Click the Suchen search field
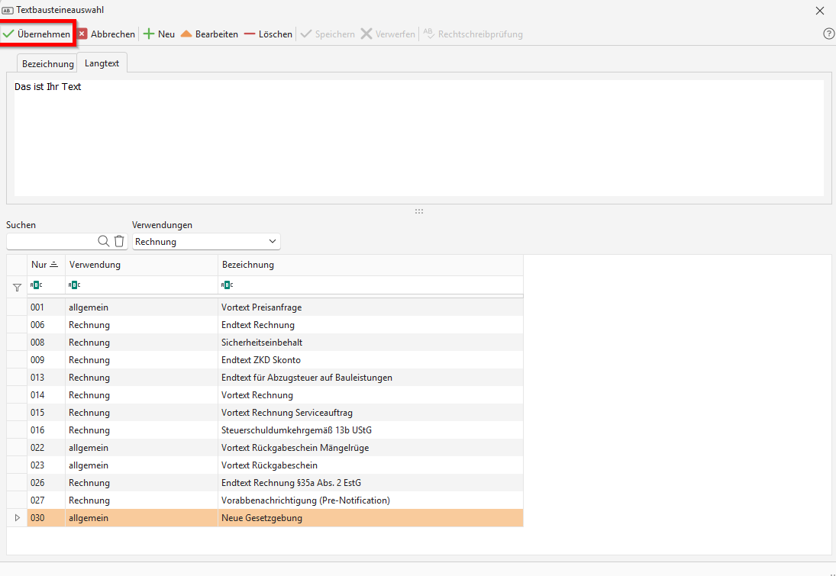 [52, 241]
